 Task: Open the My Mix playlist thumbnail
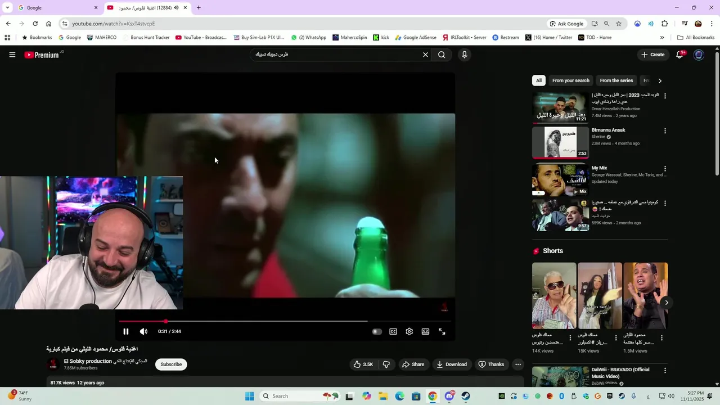[560, 179]
